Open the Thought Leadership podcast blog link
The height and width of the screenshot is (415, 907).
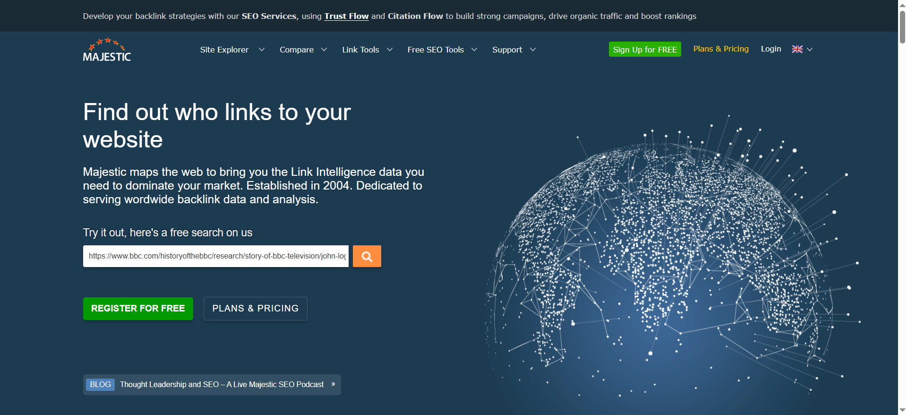[x=222, y=385]
